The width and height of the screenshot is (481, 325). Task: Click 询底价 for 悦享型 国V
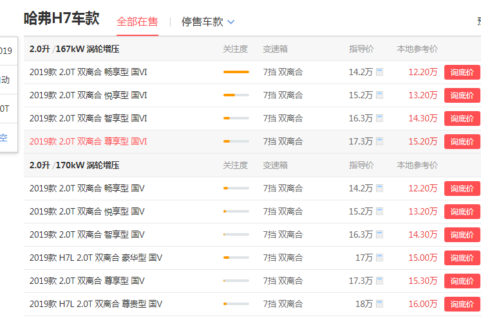pos(462,211)
